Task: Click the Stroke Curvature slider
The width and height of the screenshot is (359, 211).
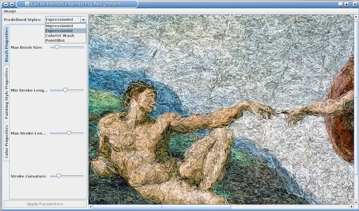Action: (x=67, y=176)
